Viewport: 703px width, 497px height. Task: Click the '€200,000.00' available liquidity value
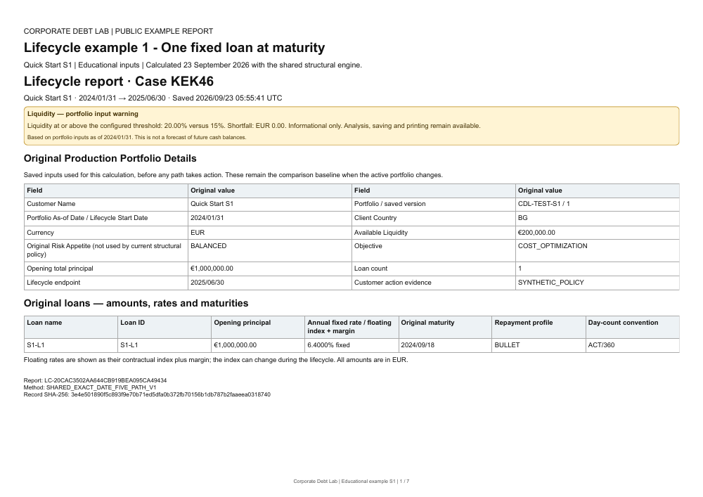[597, 233]
